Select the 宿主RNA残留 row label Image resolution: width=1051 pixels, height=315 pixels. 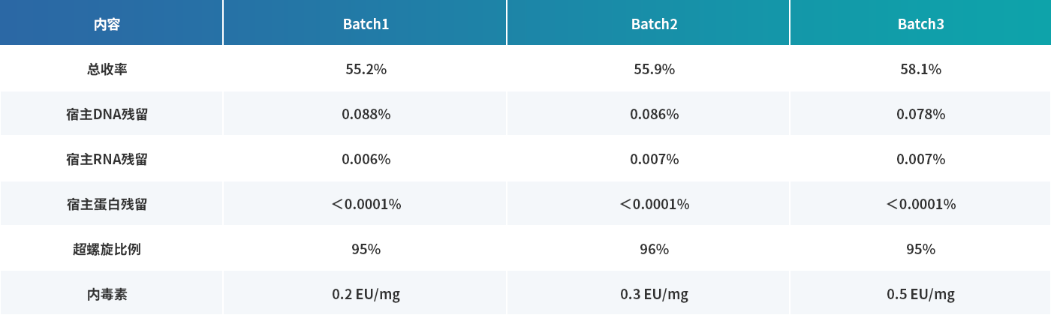pos(107,159)
